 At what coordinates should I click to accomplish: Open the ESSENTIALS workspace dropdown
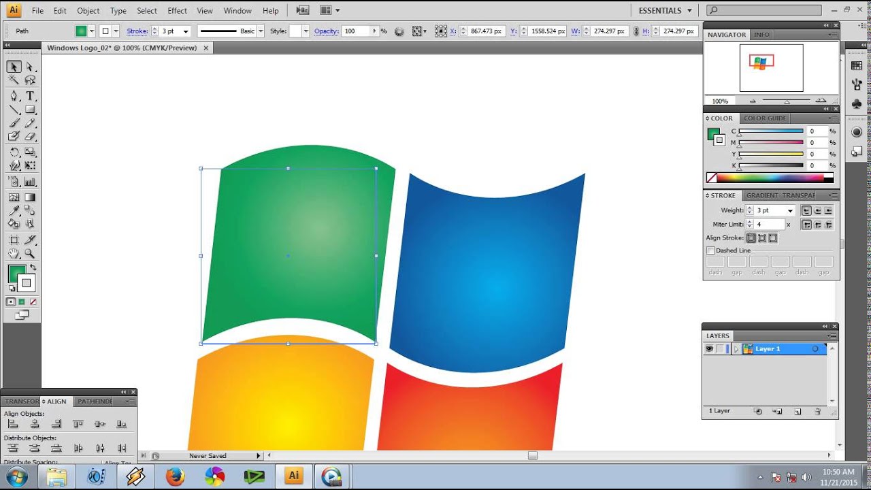click(x=665, y=10)
